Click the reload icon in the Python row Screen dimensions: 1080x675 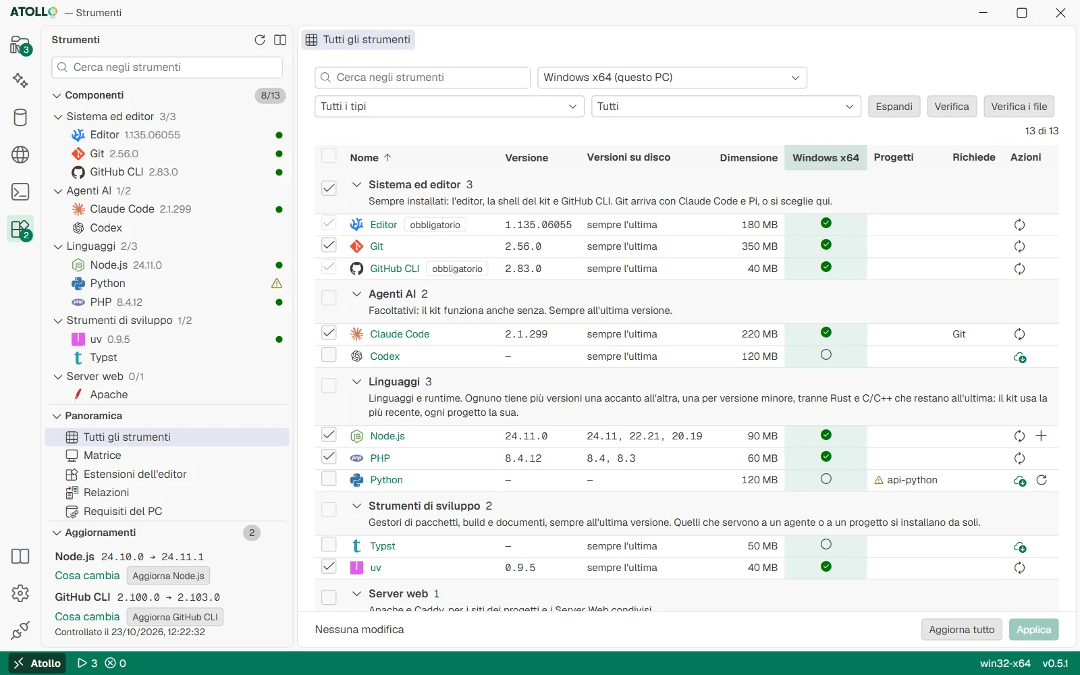[x=1042, y=480]
